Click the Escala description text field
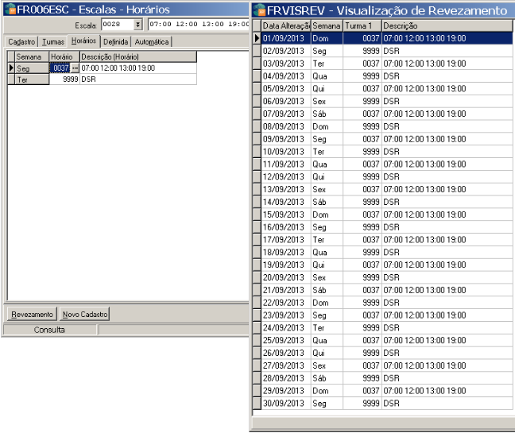The height and width of the screenshot is (433, 515). coord(199,25)
